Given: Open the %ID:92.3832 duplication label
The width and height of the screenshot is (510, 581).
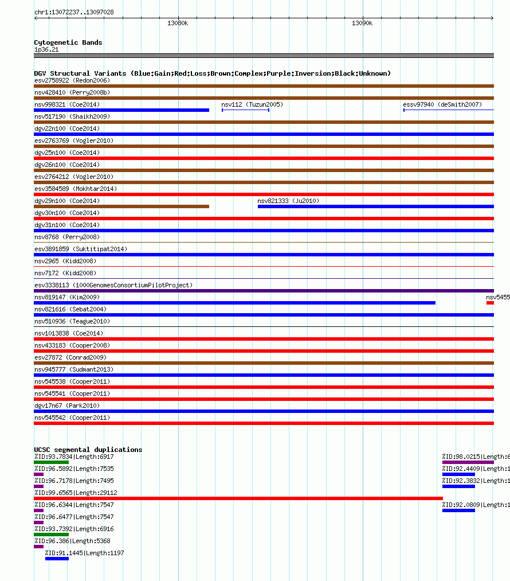Looking at the screenshot, I should click(476, 481).
